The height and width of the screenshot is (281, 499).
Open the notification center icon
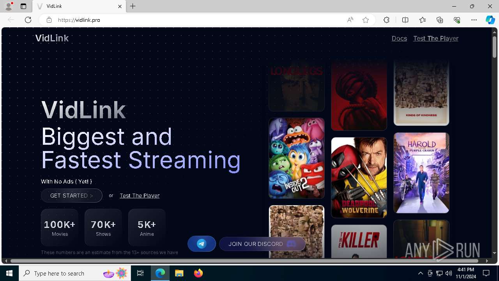486,273
